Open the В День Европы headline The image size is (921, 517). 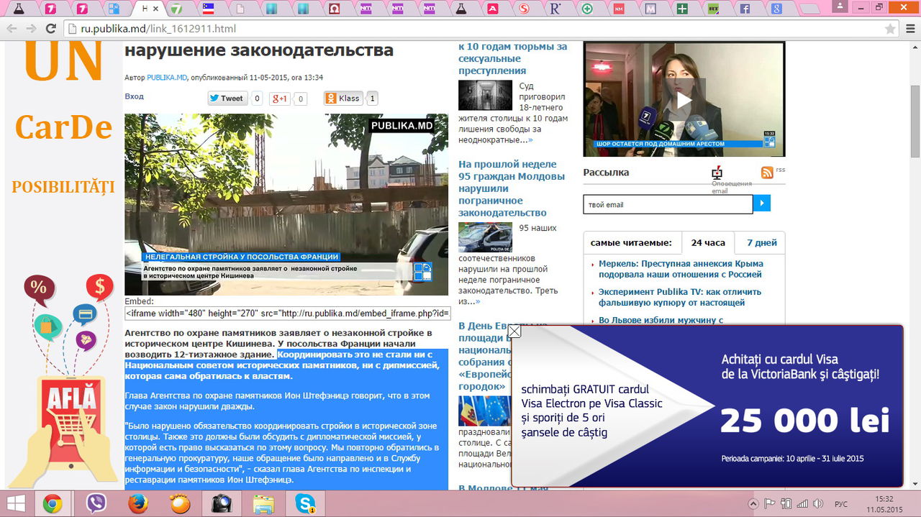pyautogui.click(x=484, y=356)
